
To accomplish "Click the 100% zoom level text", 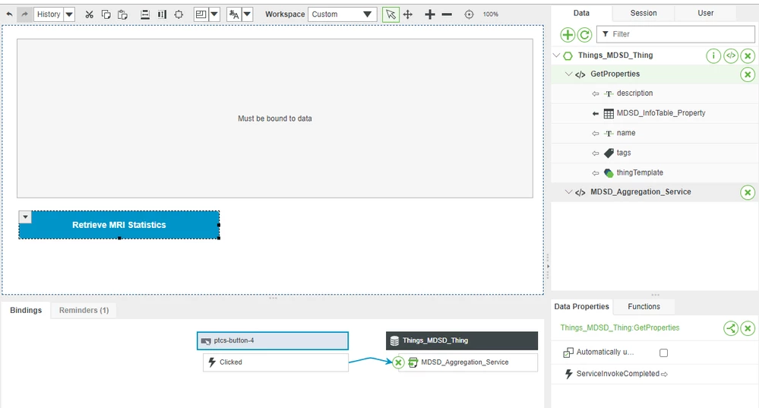I will coord(490,14).
